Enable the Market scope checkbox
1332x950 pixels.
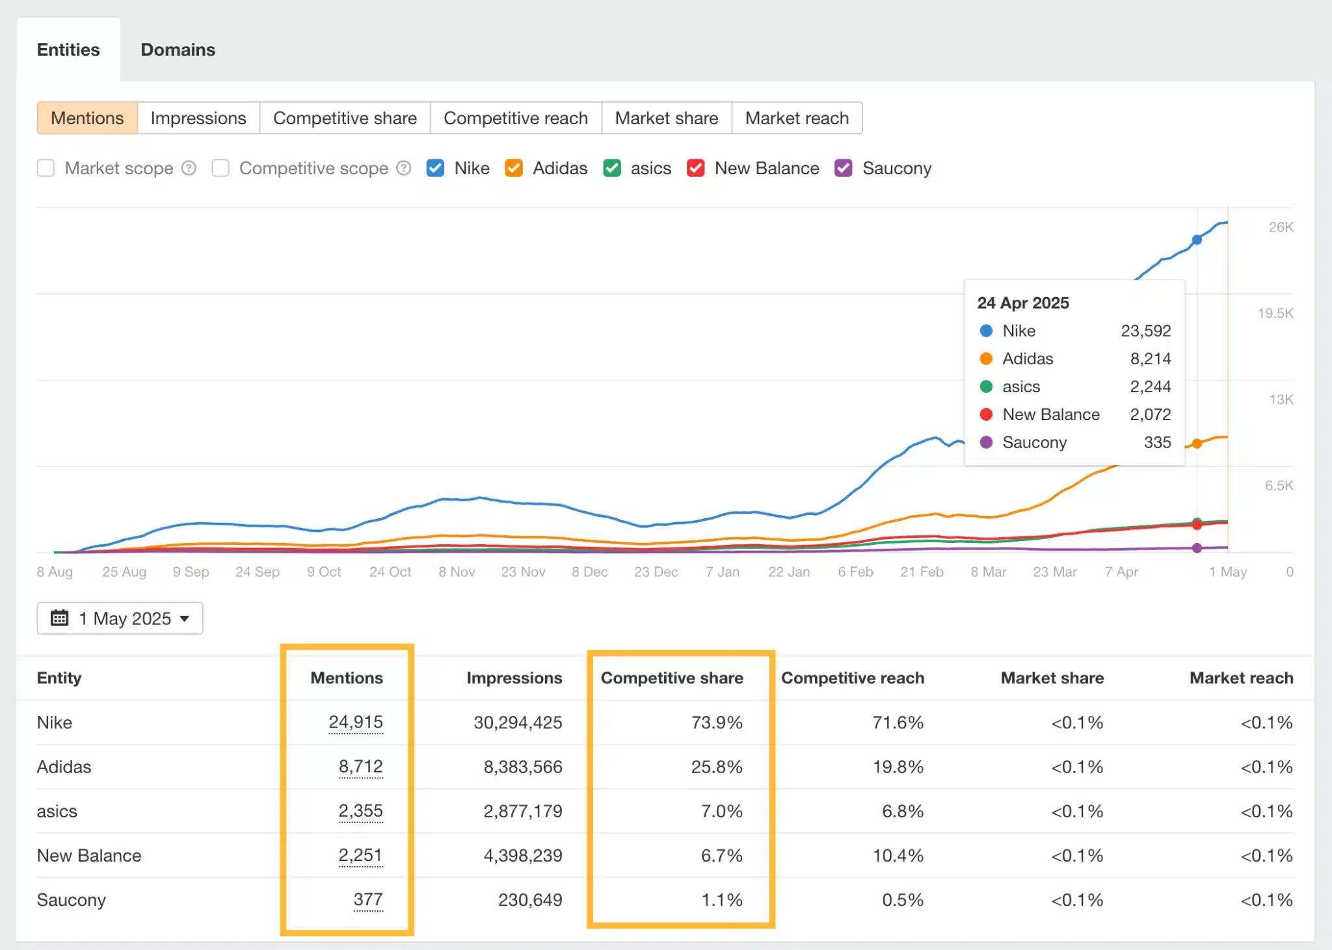(46, 168)
